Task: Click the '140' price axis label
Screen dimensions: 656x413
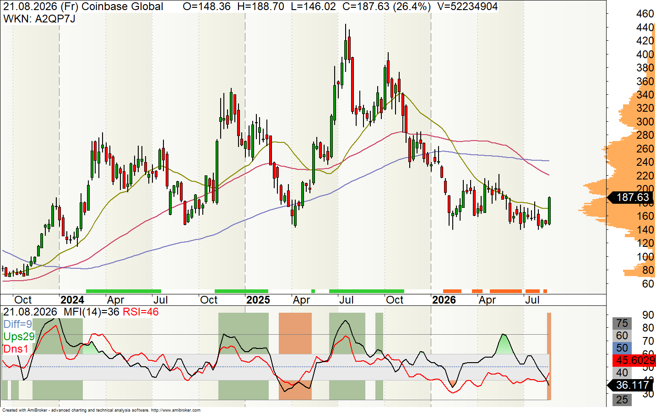Action: (x=645, y=230)
